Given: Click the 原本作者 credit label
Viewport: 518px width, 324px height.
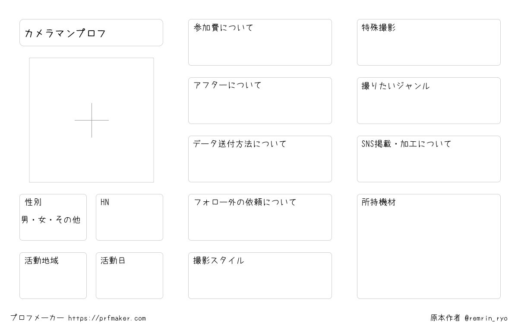Looking at the screenshot, I should tap(445, 318).
